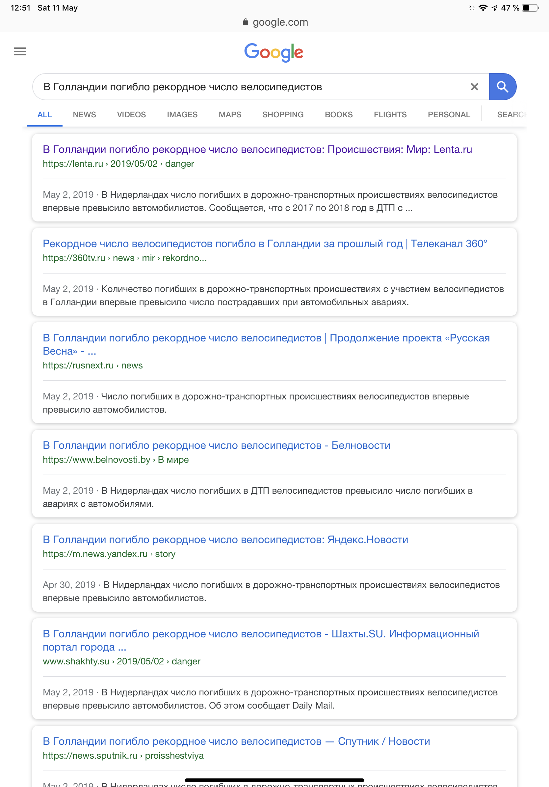
Task: Open the Lenta.ru result link
Action: [x=257, y=149]
